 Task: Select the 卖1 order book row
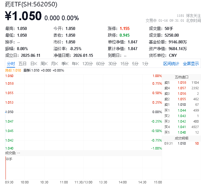tap(182, 105)
